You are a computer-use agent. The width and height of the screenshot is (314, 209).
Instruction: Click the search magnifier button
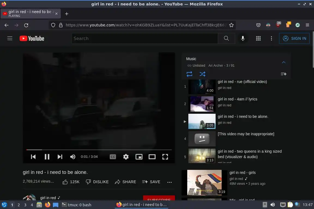point(226,38)
